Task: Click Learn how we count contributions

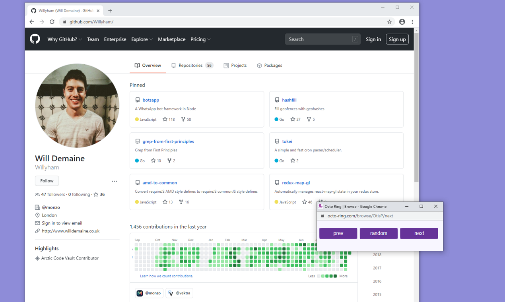Action: 167,276
